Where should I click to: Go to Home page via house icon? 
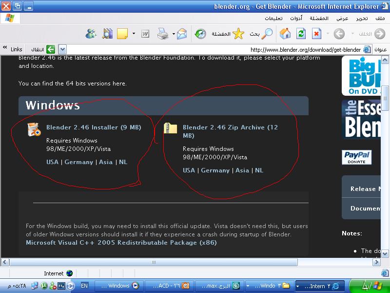(285, 34)
